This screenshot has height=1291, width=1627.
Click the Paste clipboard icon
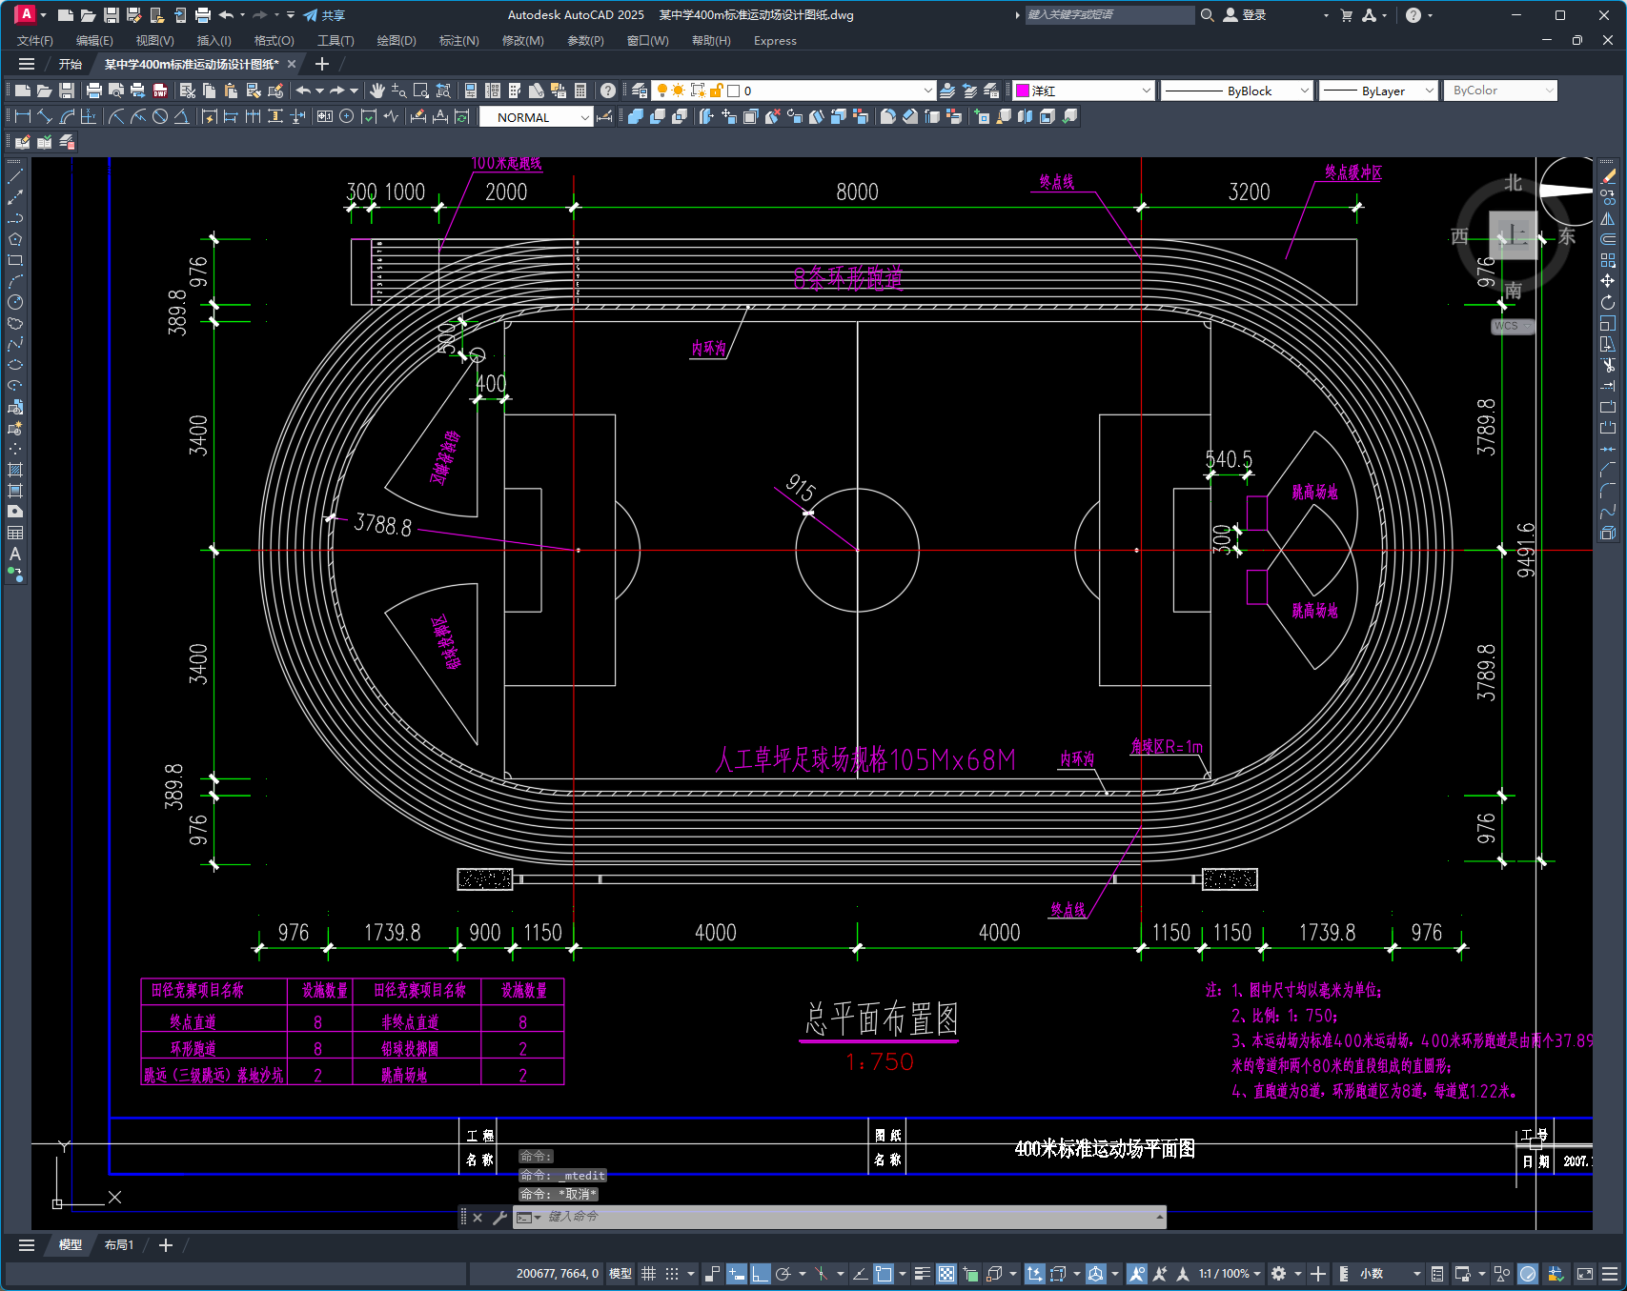click(x=232, y=91)
